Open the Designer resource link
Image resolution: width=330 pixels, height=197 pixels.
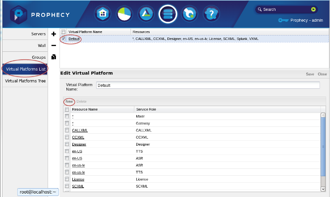coord(79,144)
